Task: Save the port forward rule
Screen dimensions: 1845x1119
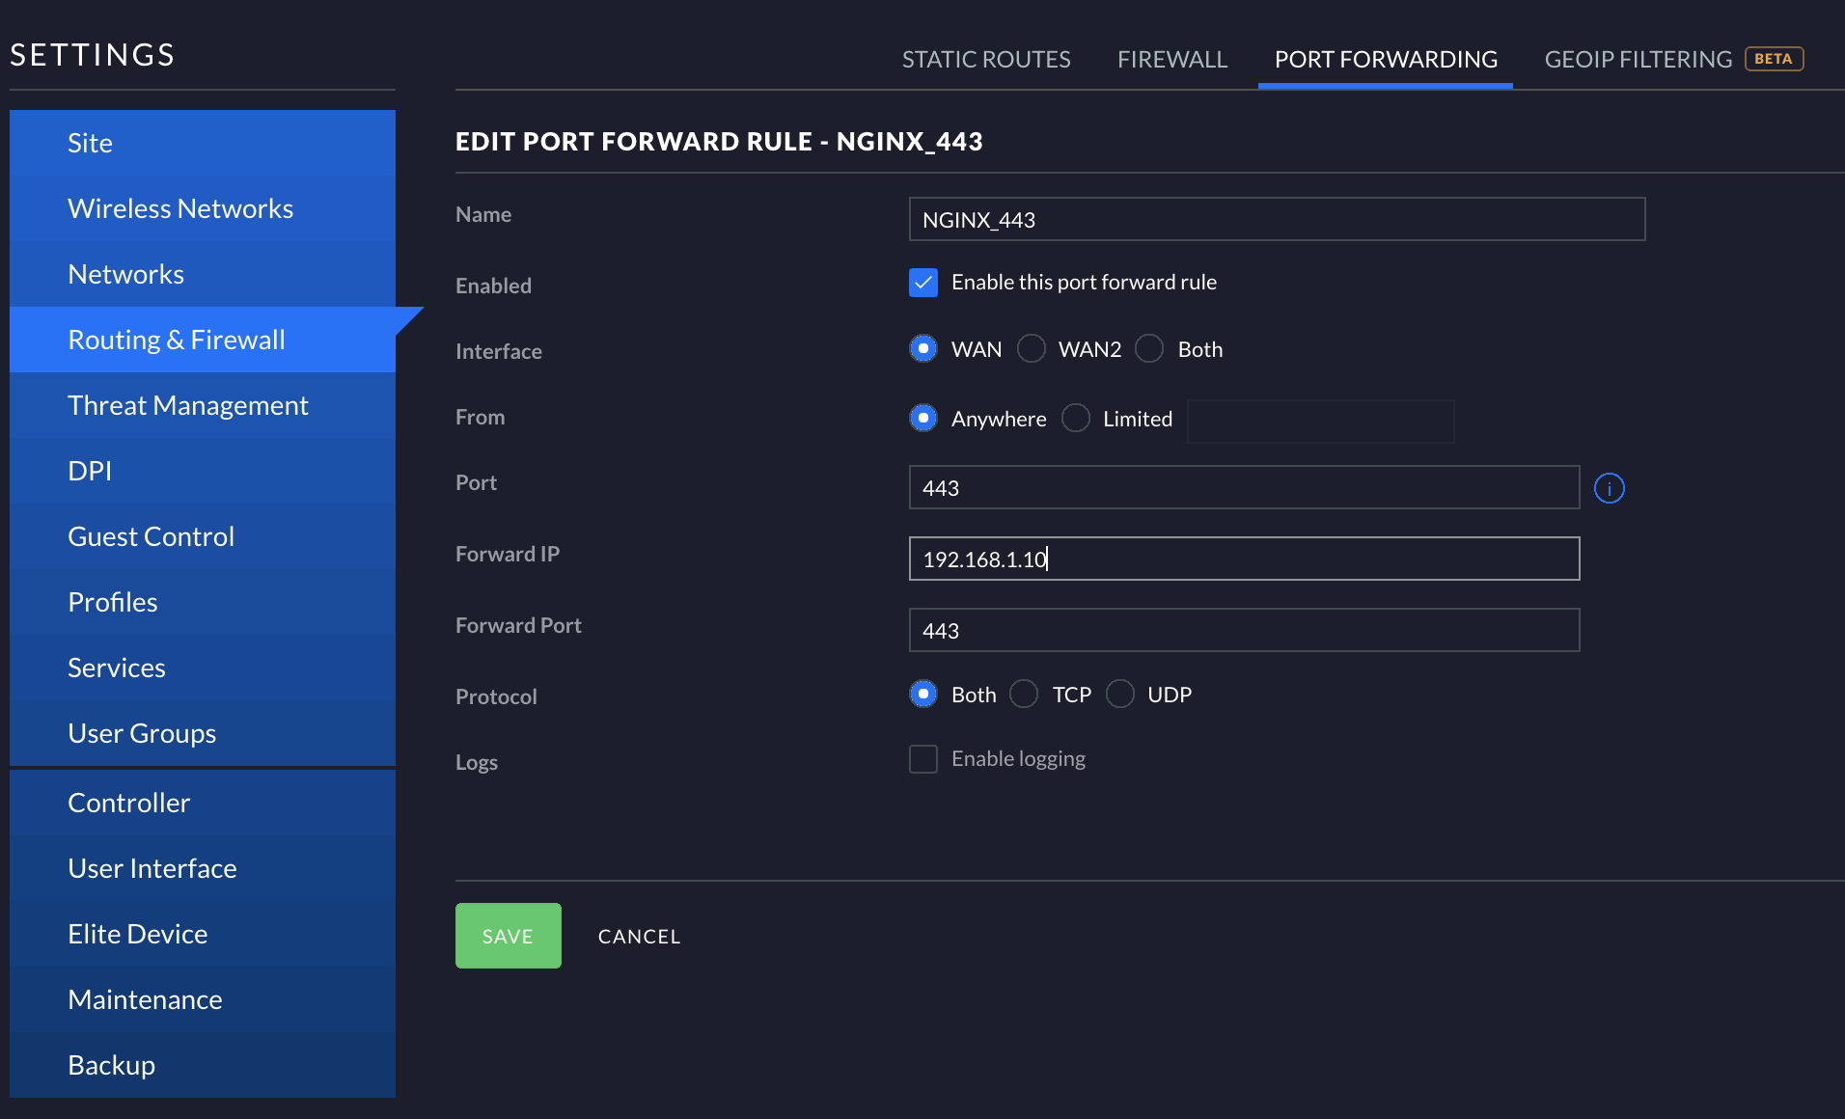Action: point(508,936)
